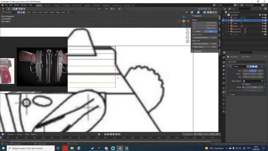Collapse the Transform panel in sidebar
This screenshot has width=268, height=151.
193,16
